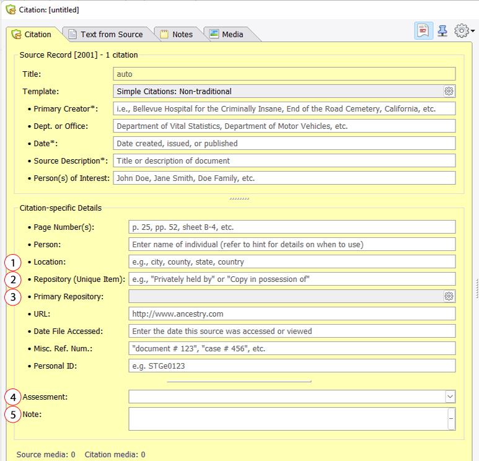The width and height of the screenshot is (479, 461).
Task: Click the vertical grip on right edge
Action: coord(477,288)
